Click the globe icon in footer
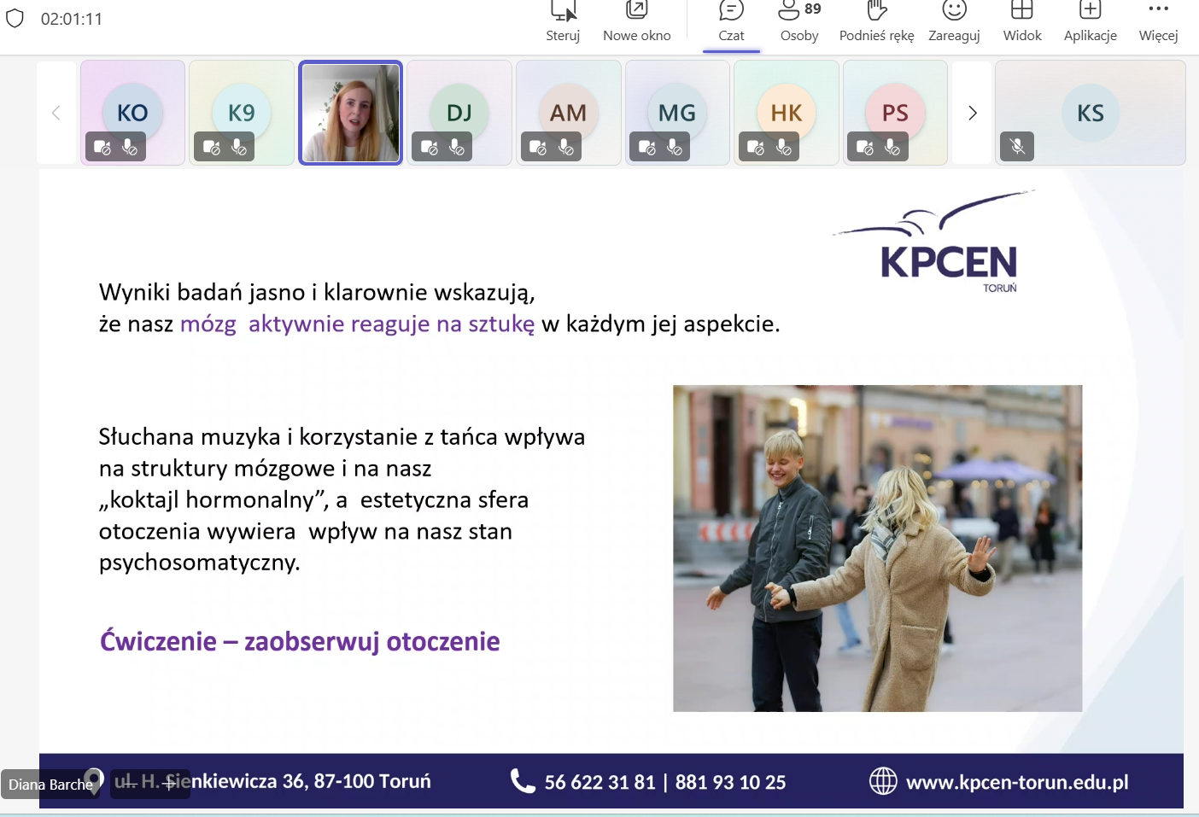This screenshot has height=817, width=1199. [883, 781]
